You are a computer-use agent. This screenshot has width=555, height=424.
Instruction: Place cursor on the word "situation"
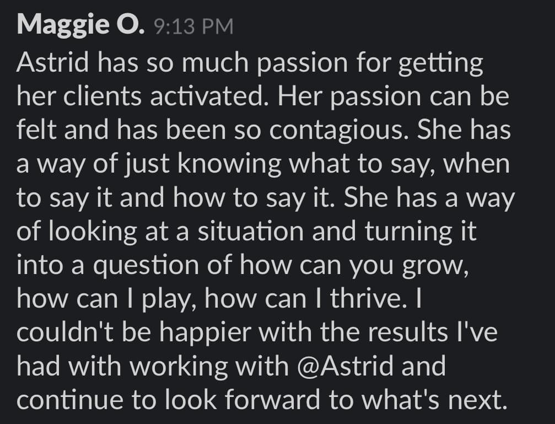point(251,232)
